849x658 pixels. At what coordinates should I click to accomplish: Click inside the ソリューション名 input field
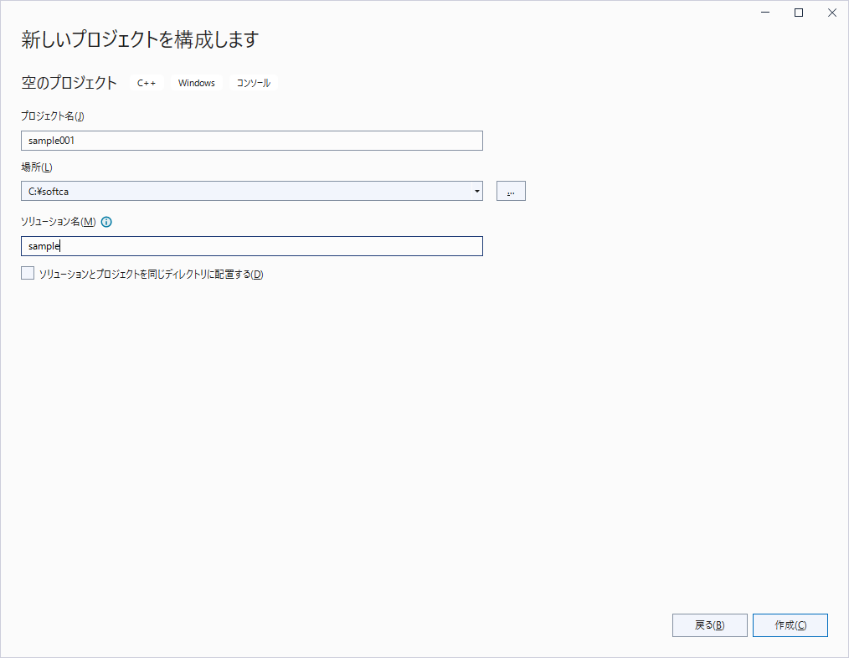tap(251, 246)
